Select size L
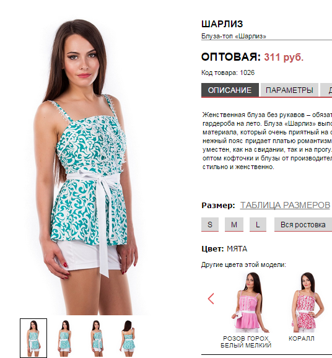Image resolution: width=332 pixels, height=358 pixels. tap(258, 224)
